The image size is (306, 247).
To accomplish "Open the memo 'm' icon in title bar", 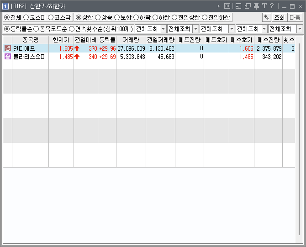I will tap(227, 6).
